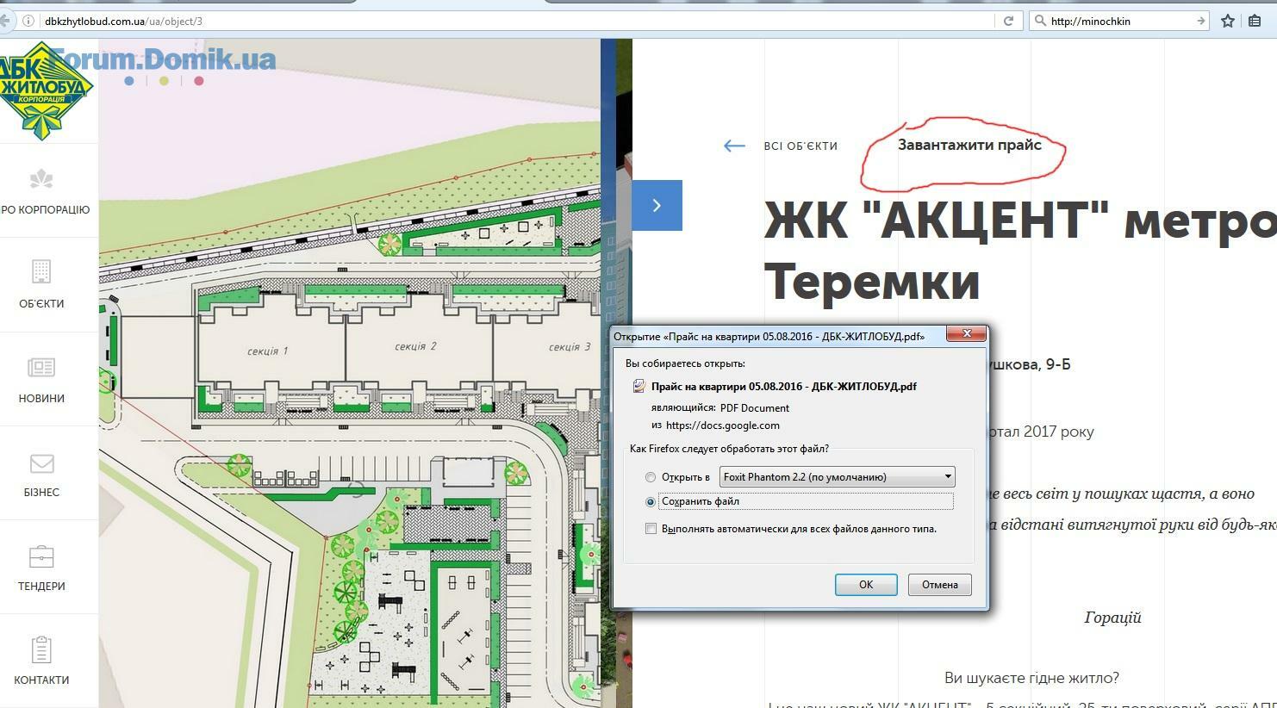Click the search go arrow

point(1200,21)
